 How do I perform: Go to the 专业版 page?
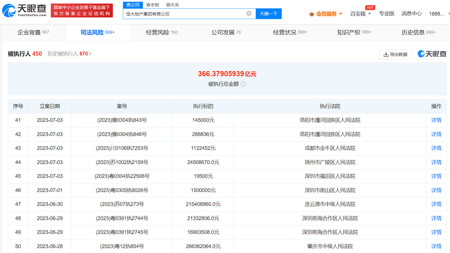386,14
